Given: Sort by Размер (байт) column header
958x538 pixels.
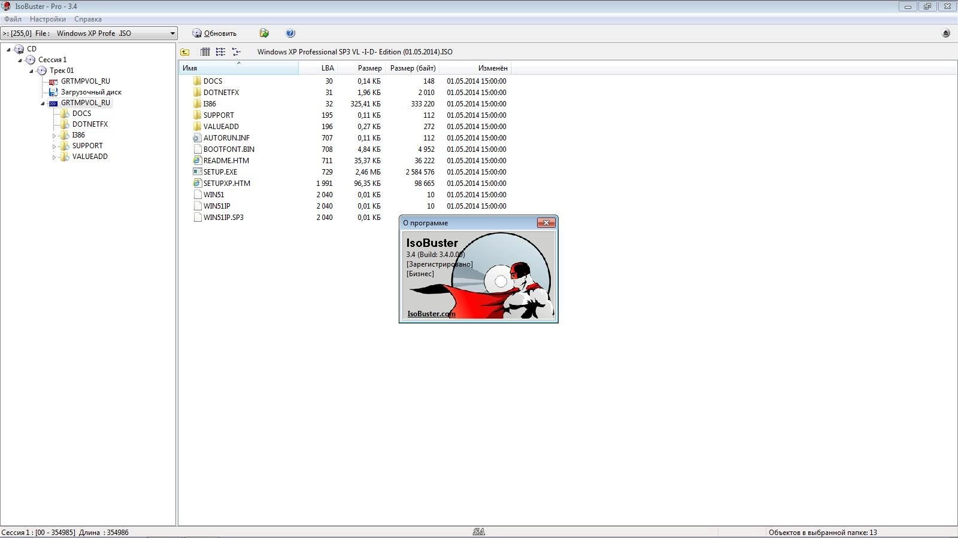Looking at the screenshot, I should pos(413,68).
